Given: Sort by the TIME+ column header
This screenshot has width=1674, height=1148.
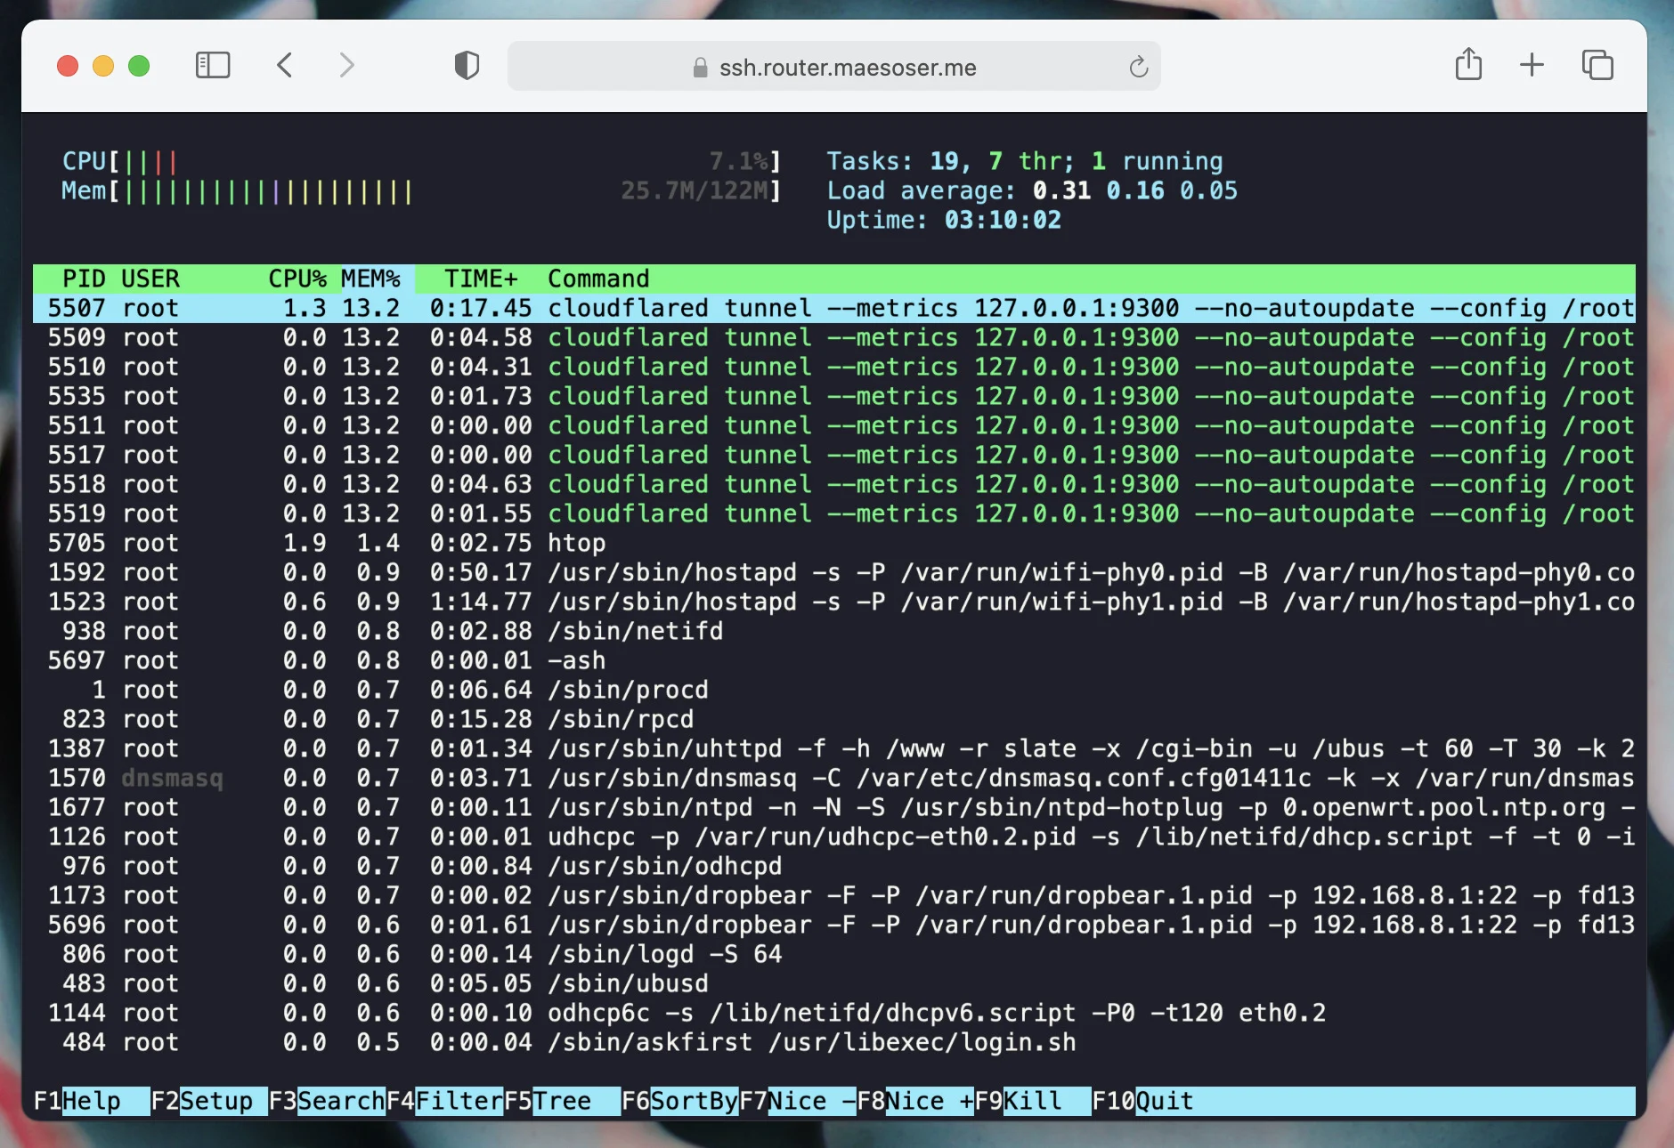Looking at the screenshot, I should 481,279.
